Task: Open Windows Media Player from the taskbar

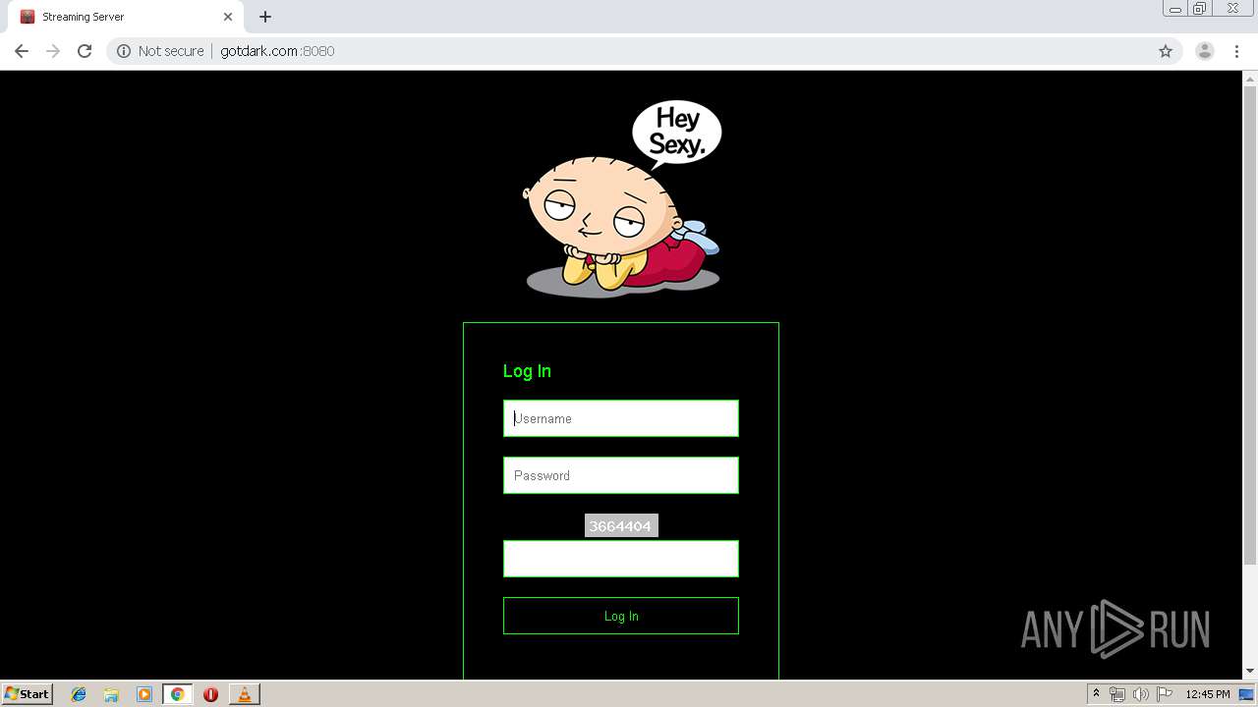Action: pyautogui.click(x=144, y=694)
